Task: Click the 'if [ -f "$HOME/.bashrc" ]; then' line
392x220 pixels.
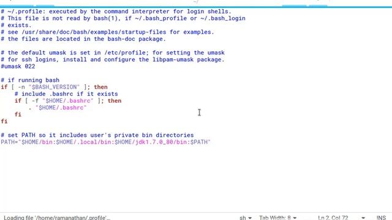Action: [68, 101]
